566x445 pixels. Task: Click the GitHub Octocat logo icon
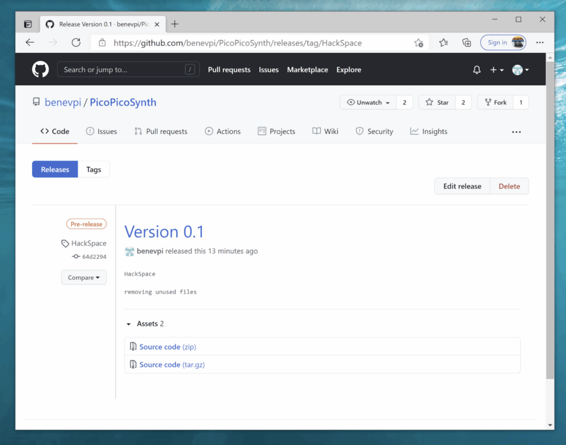40,70
